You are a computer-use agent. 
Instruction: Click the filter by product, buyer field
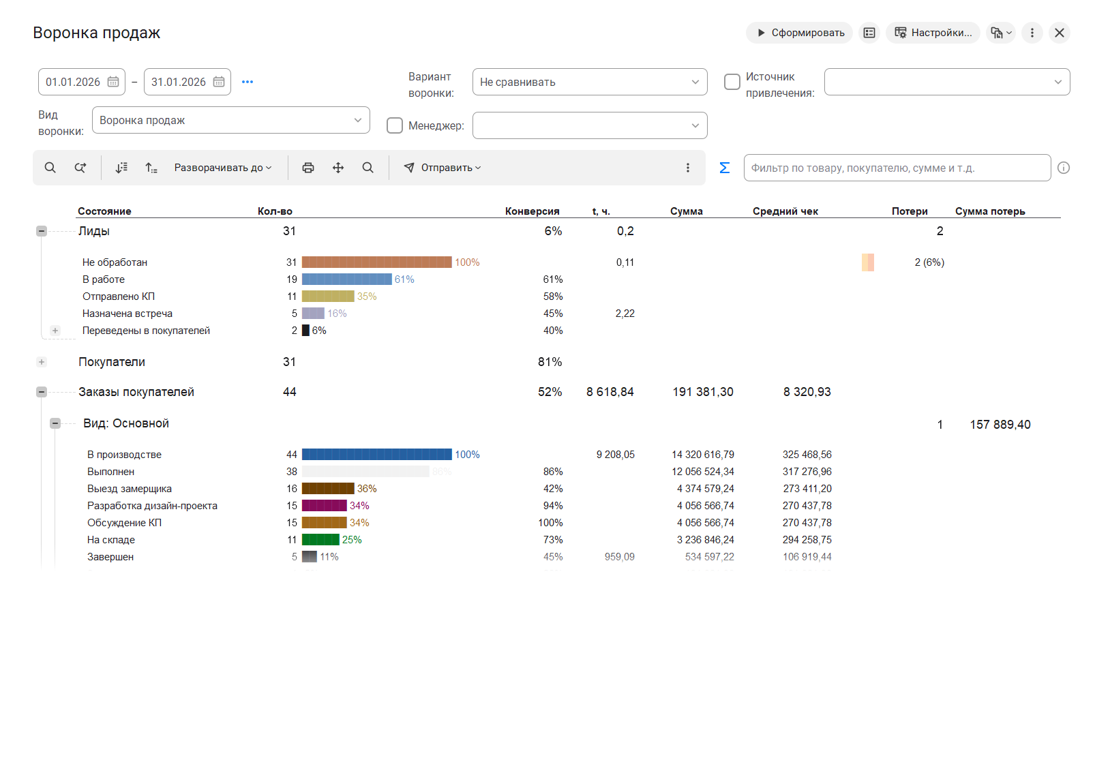[897, 168]
